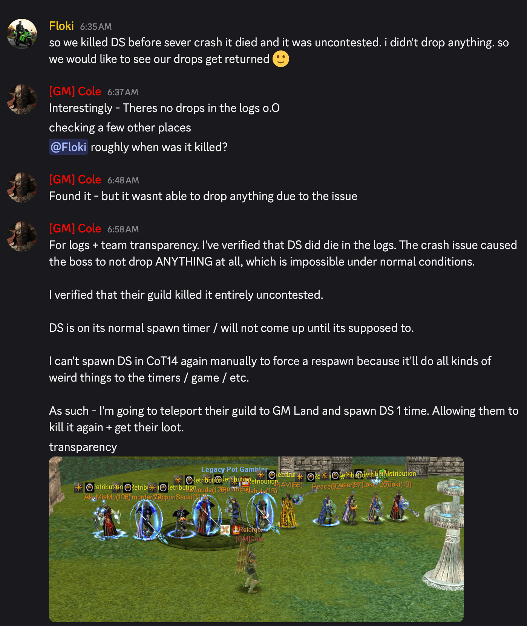Click the 'checking a few other places' message
Screen dimensions: 527x626
(120, 128)
